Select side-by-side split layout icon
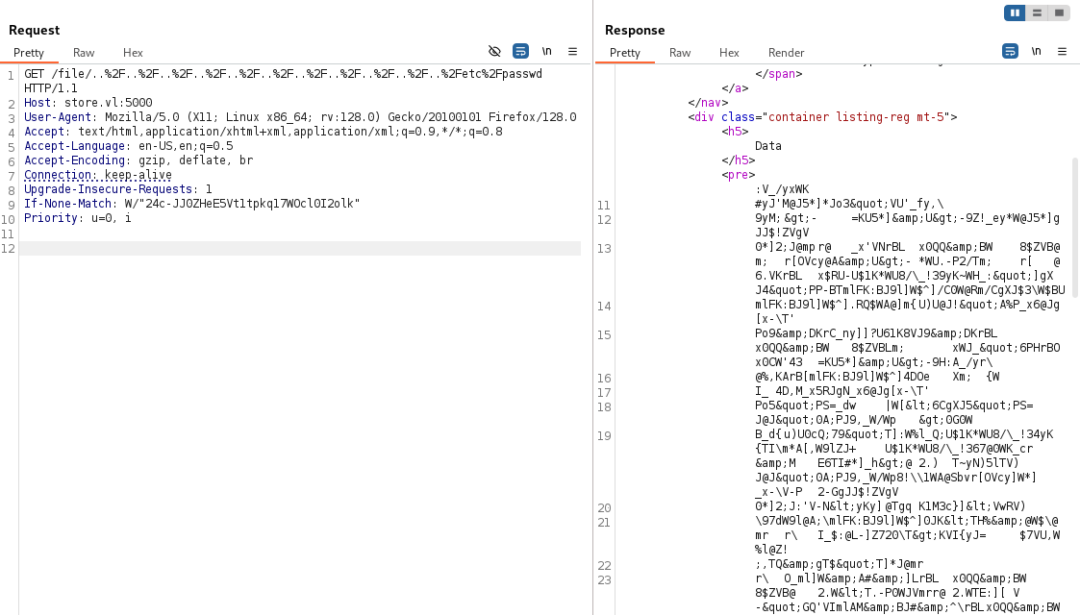This screenshot has width=1080, height=615. tap(1015, 13)
